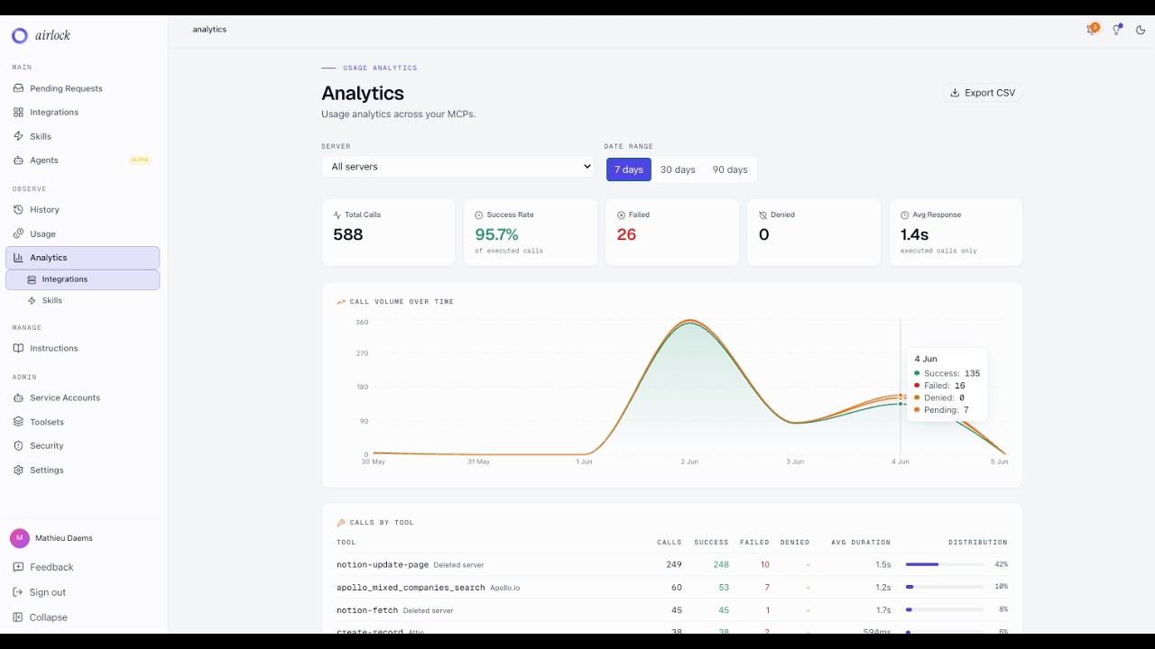Click notion-update-page distribution bar

pos(944,564)
